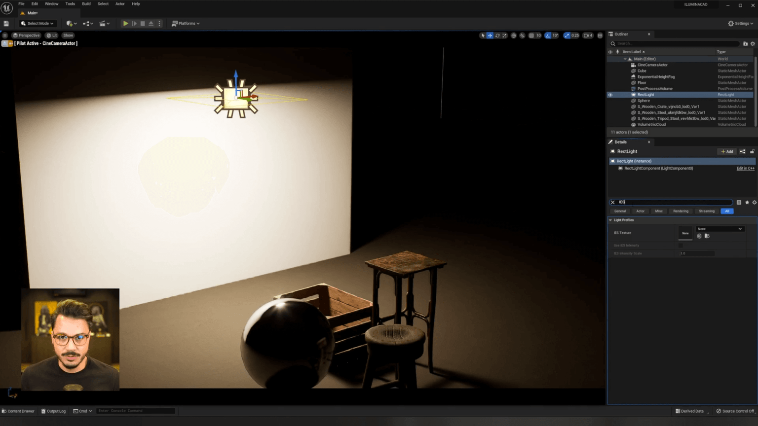Open the IES Texture None dropdown

click(x=720, y=228)
